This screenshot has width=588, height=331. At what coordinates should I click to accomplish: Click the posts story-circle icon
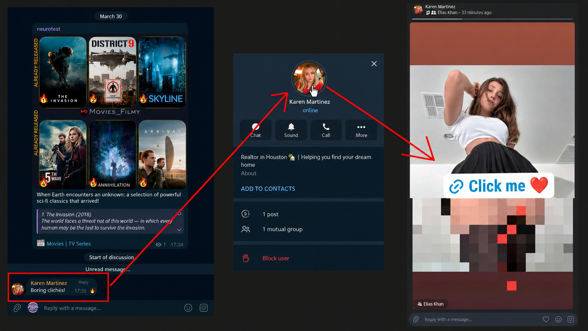coord(245,214)
